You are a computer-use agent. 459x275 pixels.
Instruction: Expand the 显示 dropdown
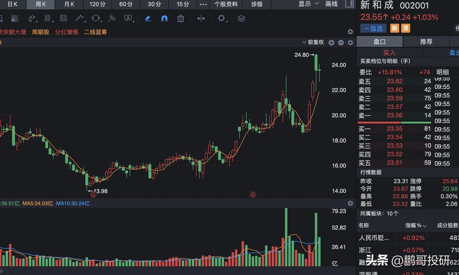click(x=309, y=4)
